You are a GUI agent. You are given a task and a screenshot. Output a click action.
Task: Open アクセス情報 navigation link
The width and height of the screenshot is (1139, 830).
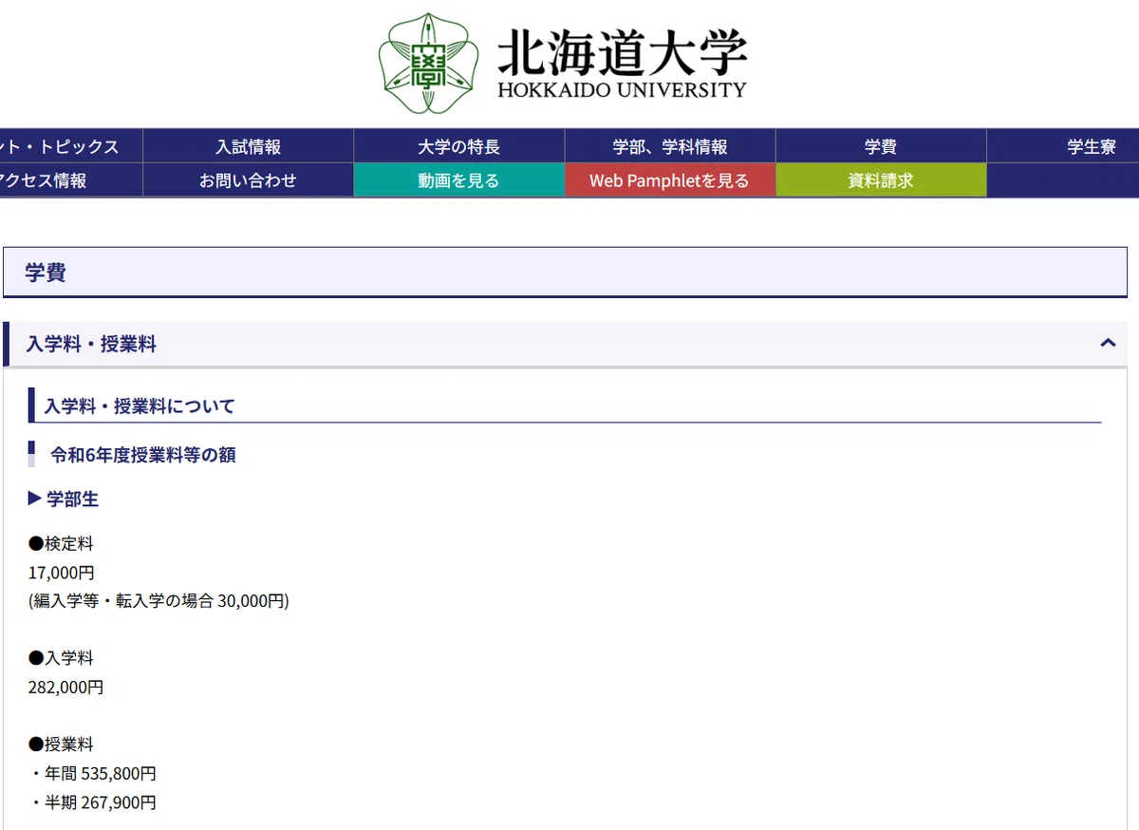tap(71, 179)
